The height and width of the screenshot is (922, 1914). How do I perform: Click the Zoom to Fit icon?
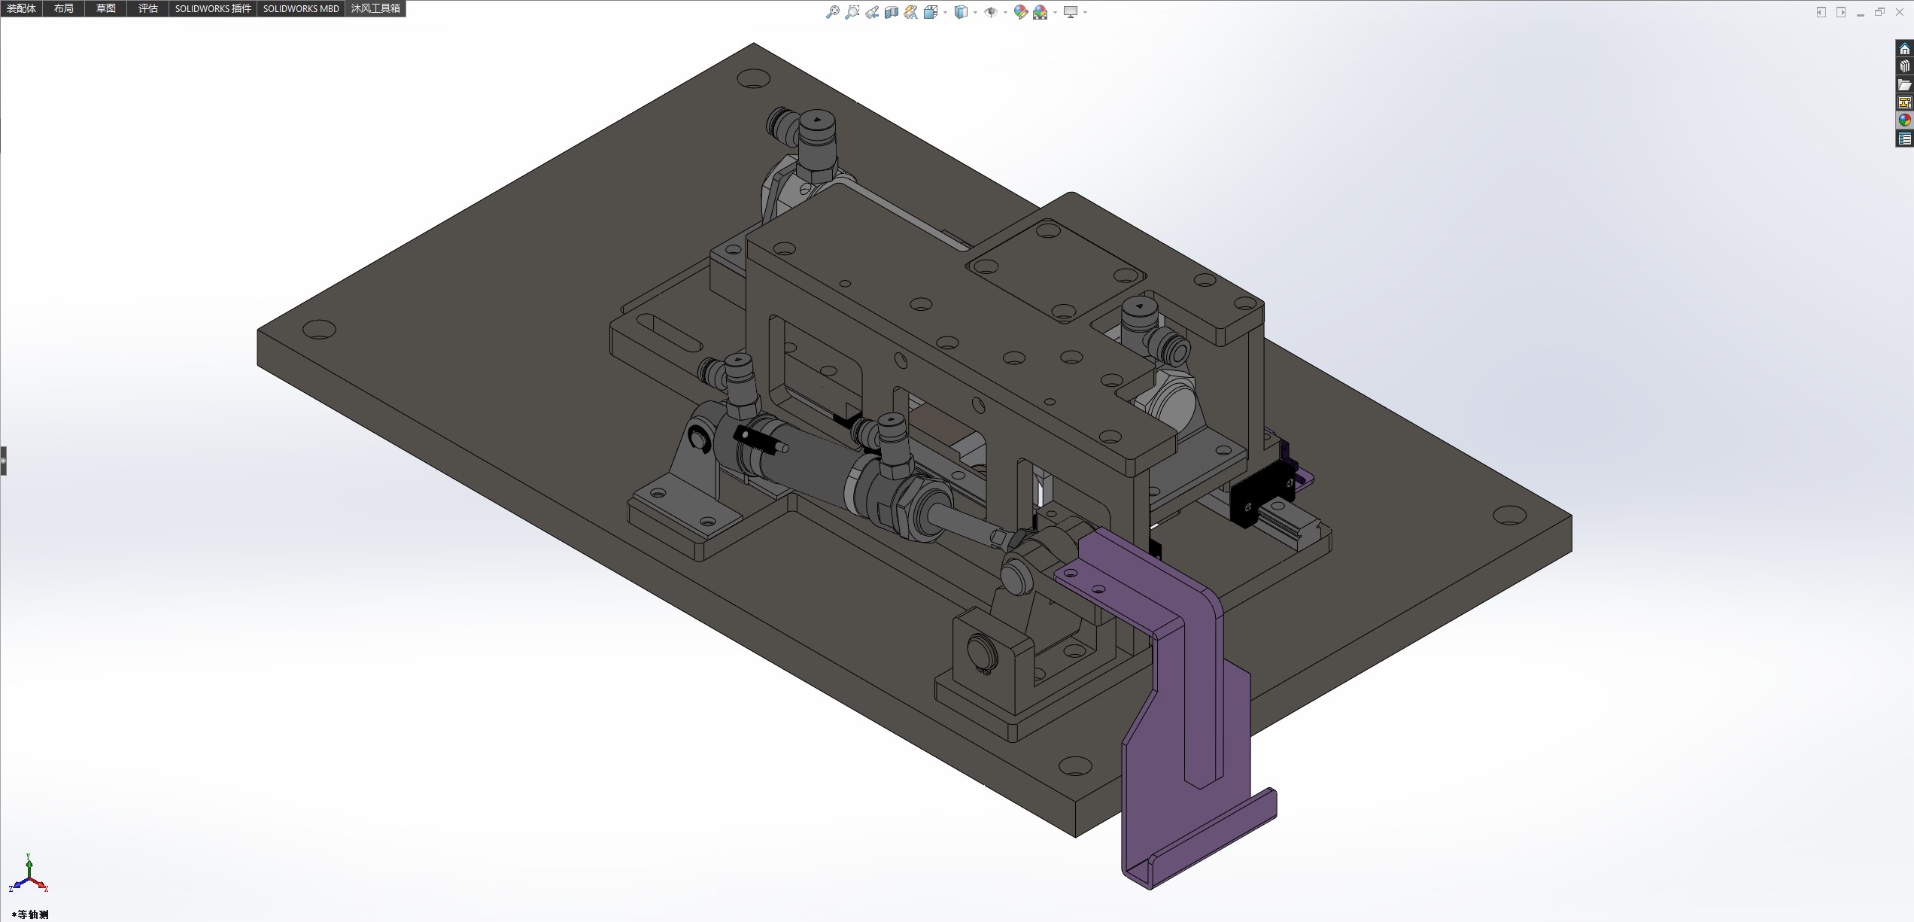pos(832,12)
